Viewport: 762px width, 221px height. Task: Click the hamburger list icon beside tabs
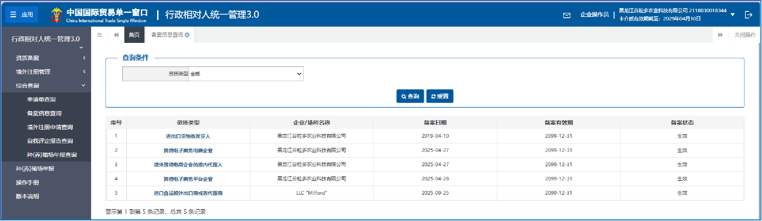click(100, 35)
